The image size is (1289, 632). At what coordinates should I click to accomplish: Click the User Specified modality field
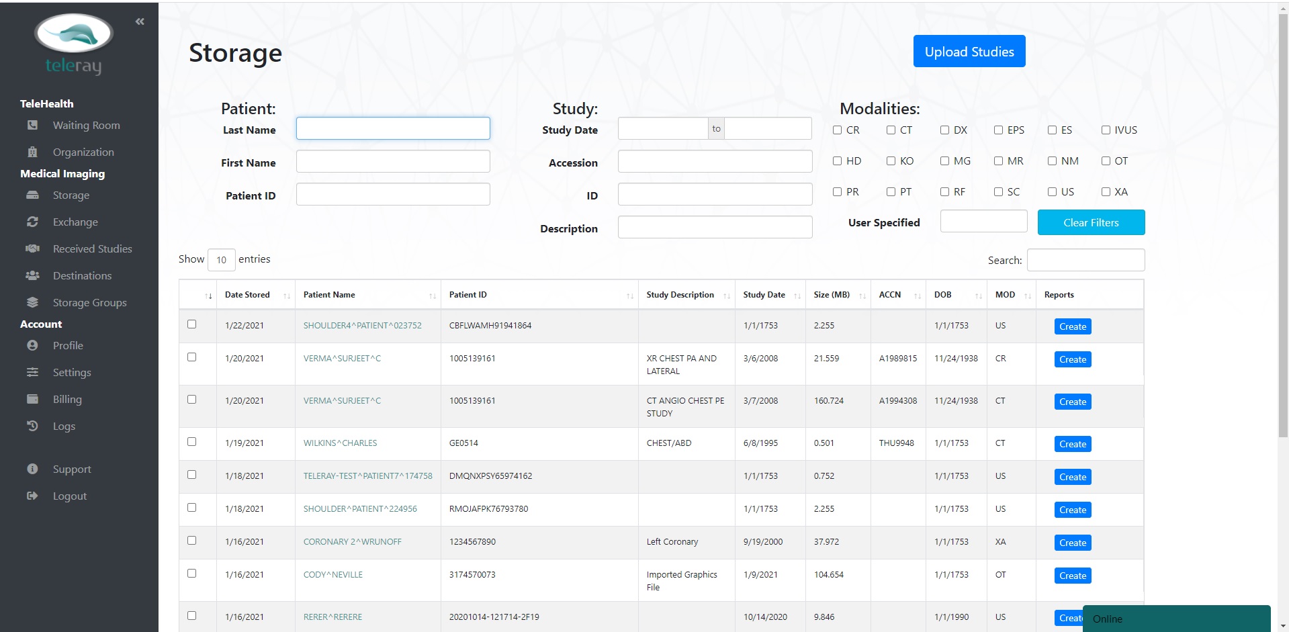click(x=983, y=221)
